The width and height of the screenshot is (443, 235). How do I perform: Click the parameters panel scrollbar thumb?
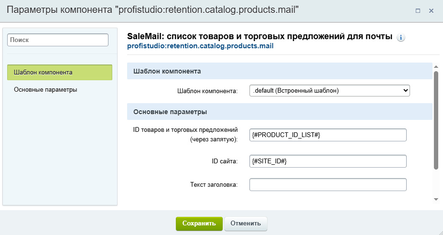436,119
